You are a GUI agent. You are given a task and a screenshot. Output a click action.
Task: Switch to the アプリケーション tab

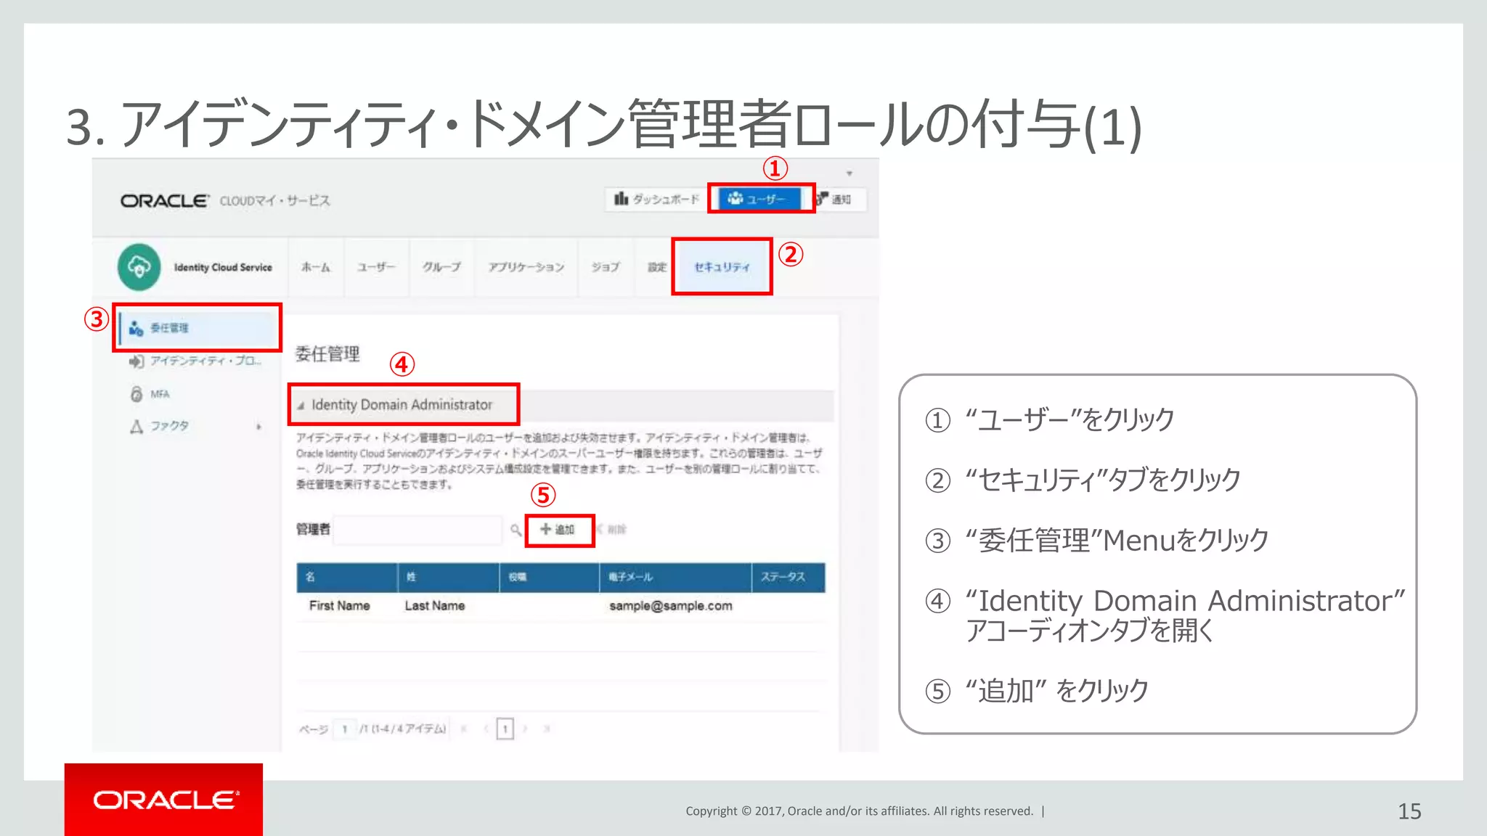coord(526,267)
